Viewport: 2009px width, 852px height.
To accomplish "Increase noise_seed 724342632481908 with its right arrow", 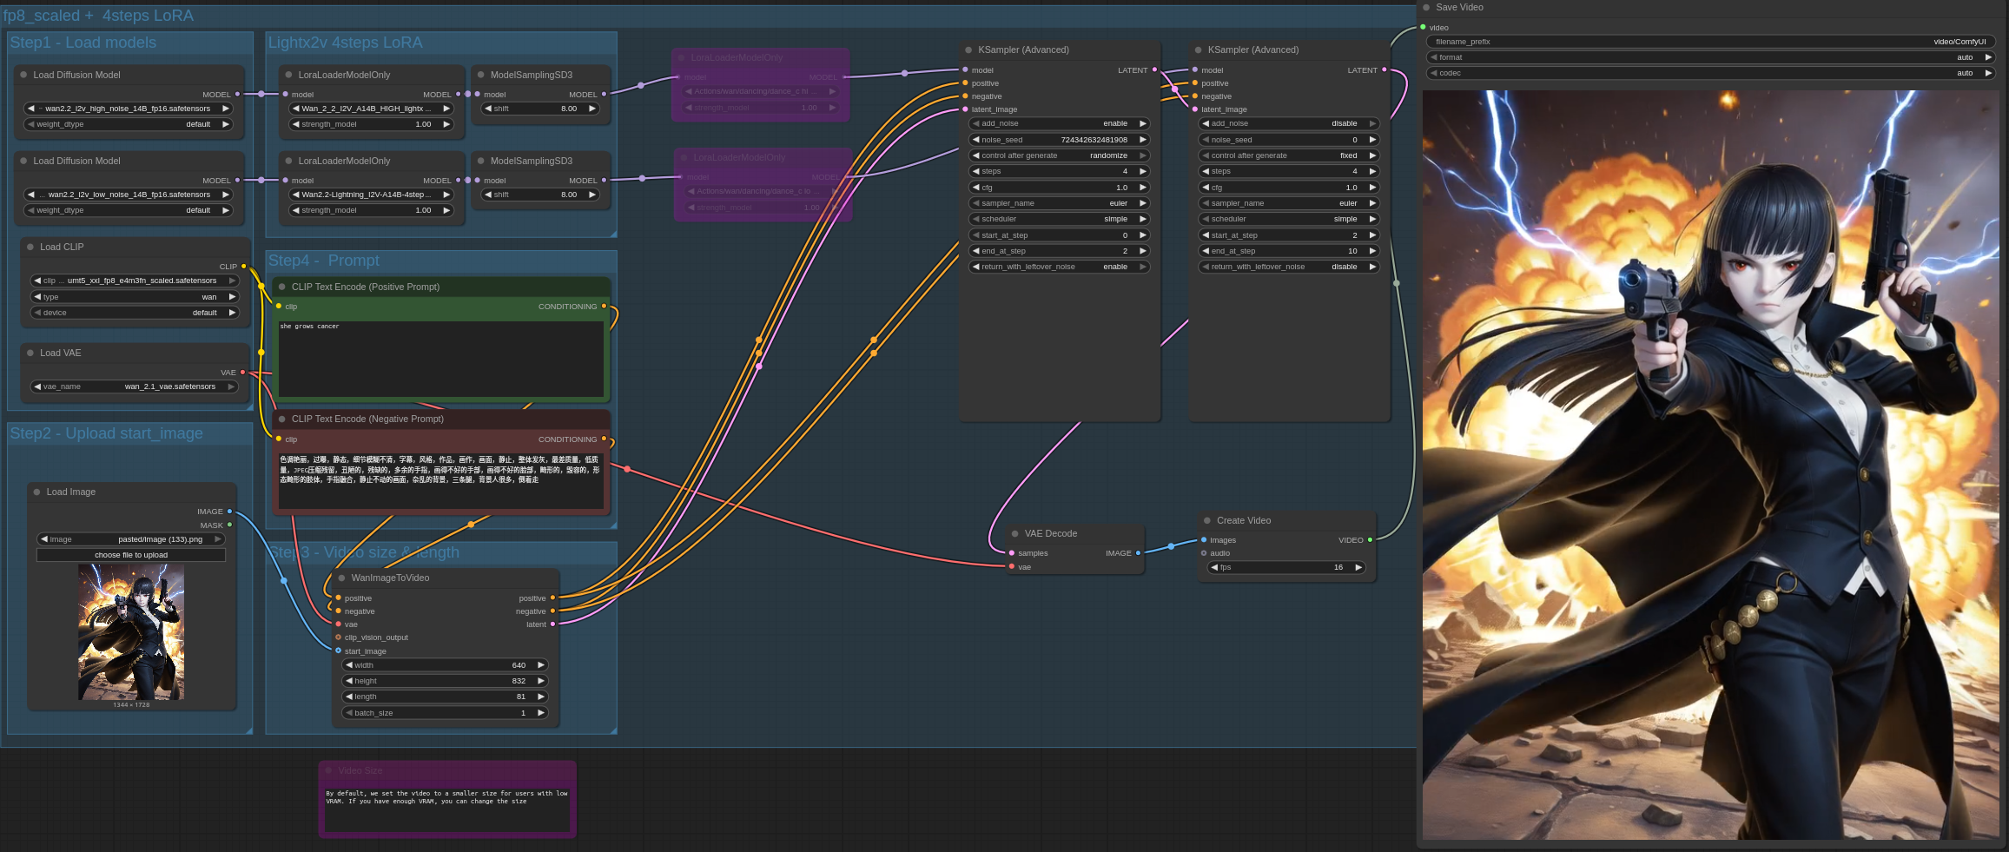I will coord(1143,140).
